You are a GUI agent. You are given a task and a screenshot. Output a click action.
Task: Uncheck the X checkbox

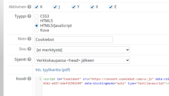pyautogui.click(x=92, y=7)
